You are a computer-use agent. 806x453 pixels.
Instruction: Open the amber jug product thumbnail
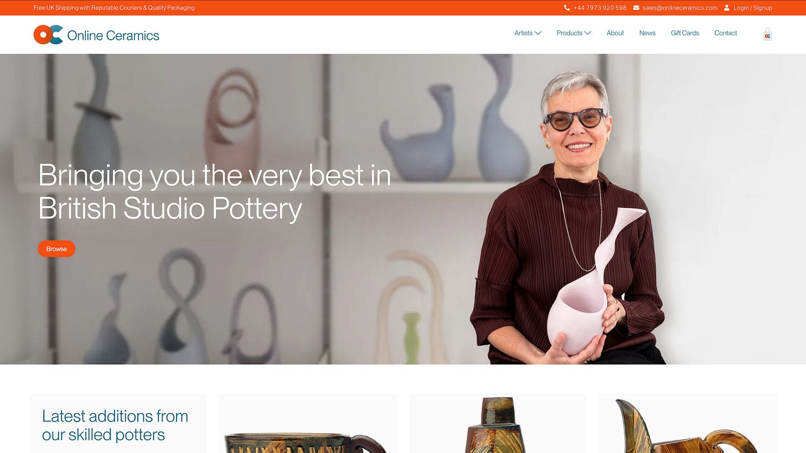[688, 424]
